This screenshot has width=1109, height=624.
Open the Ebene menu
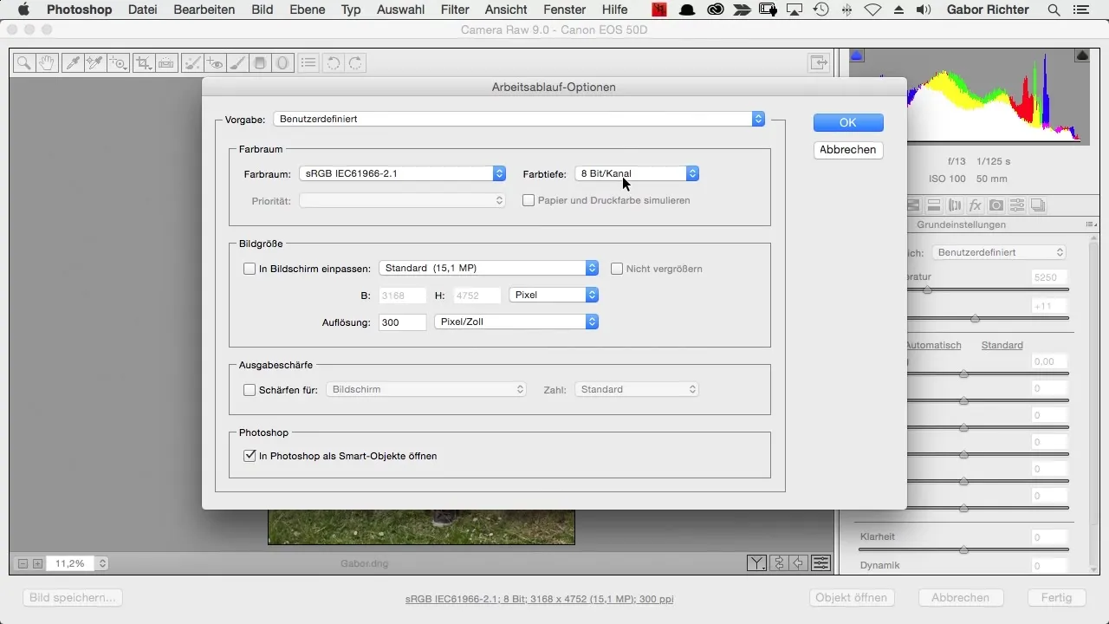308,10
